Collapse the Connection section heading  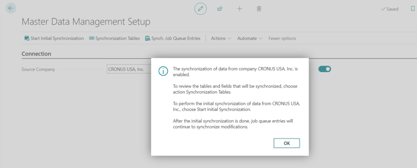point(36,54)
